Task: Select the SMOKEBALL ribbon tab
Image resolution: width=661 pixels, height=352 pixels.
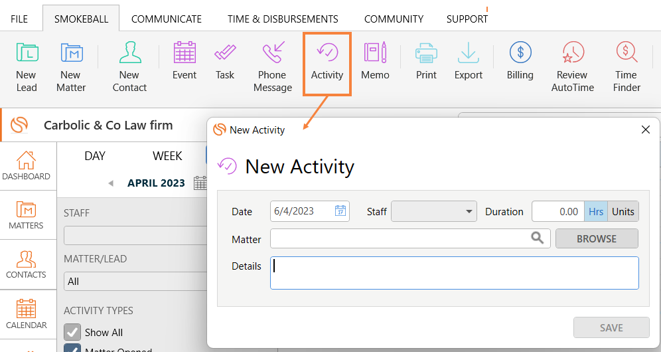Action: (x=81, y=19)
